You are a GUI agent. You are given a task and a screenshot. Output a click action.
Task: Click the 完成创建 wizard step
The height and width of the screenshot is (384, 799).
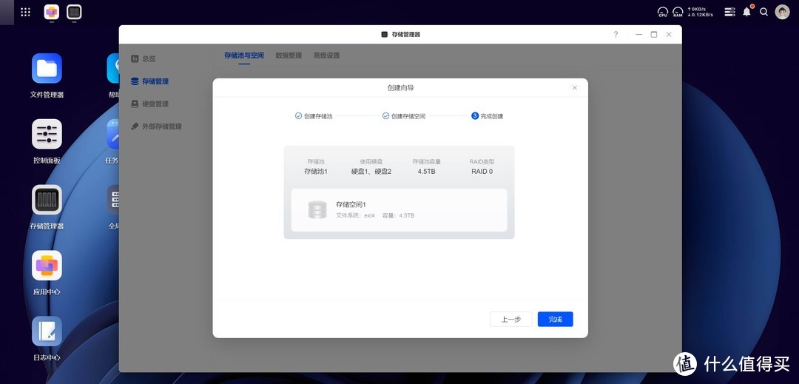487,116
